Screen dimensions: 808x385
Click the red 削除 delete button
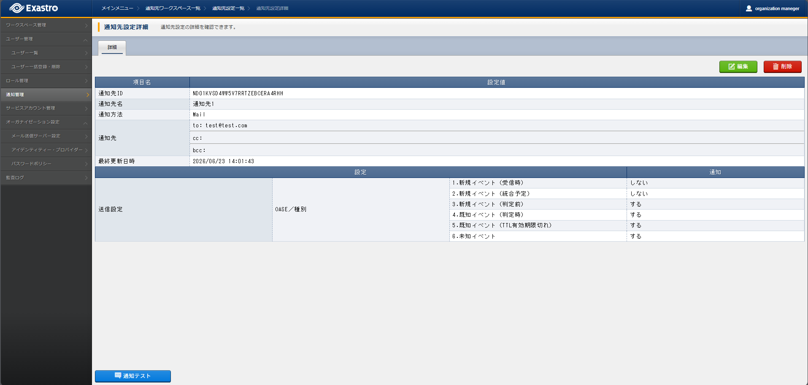point(782,67)
